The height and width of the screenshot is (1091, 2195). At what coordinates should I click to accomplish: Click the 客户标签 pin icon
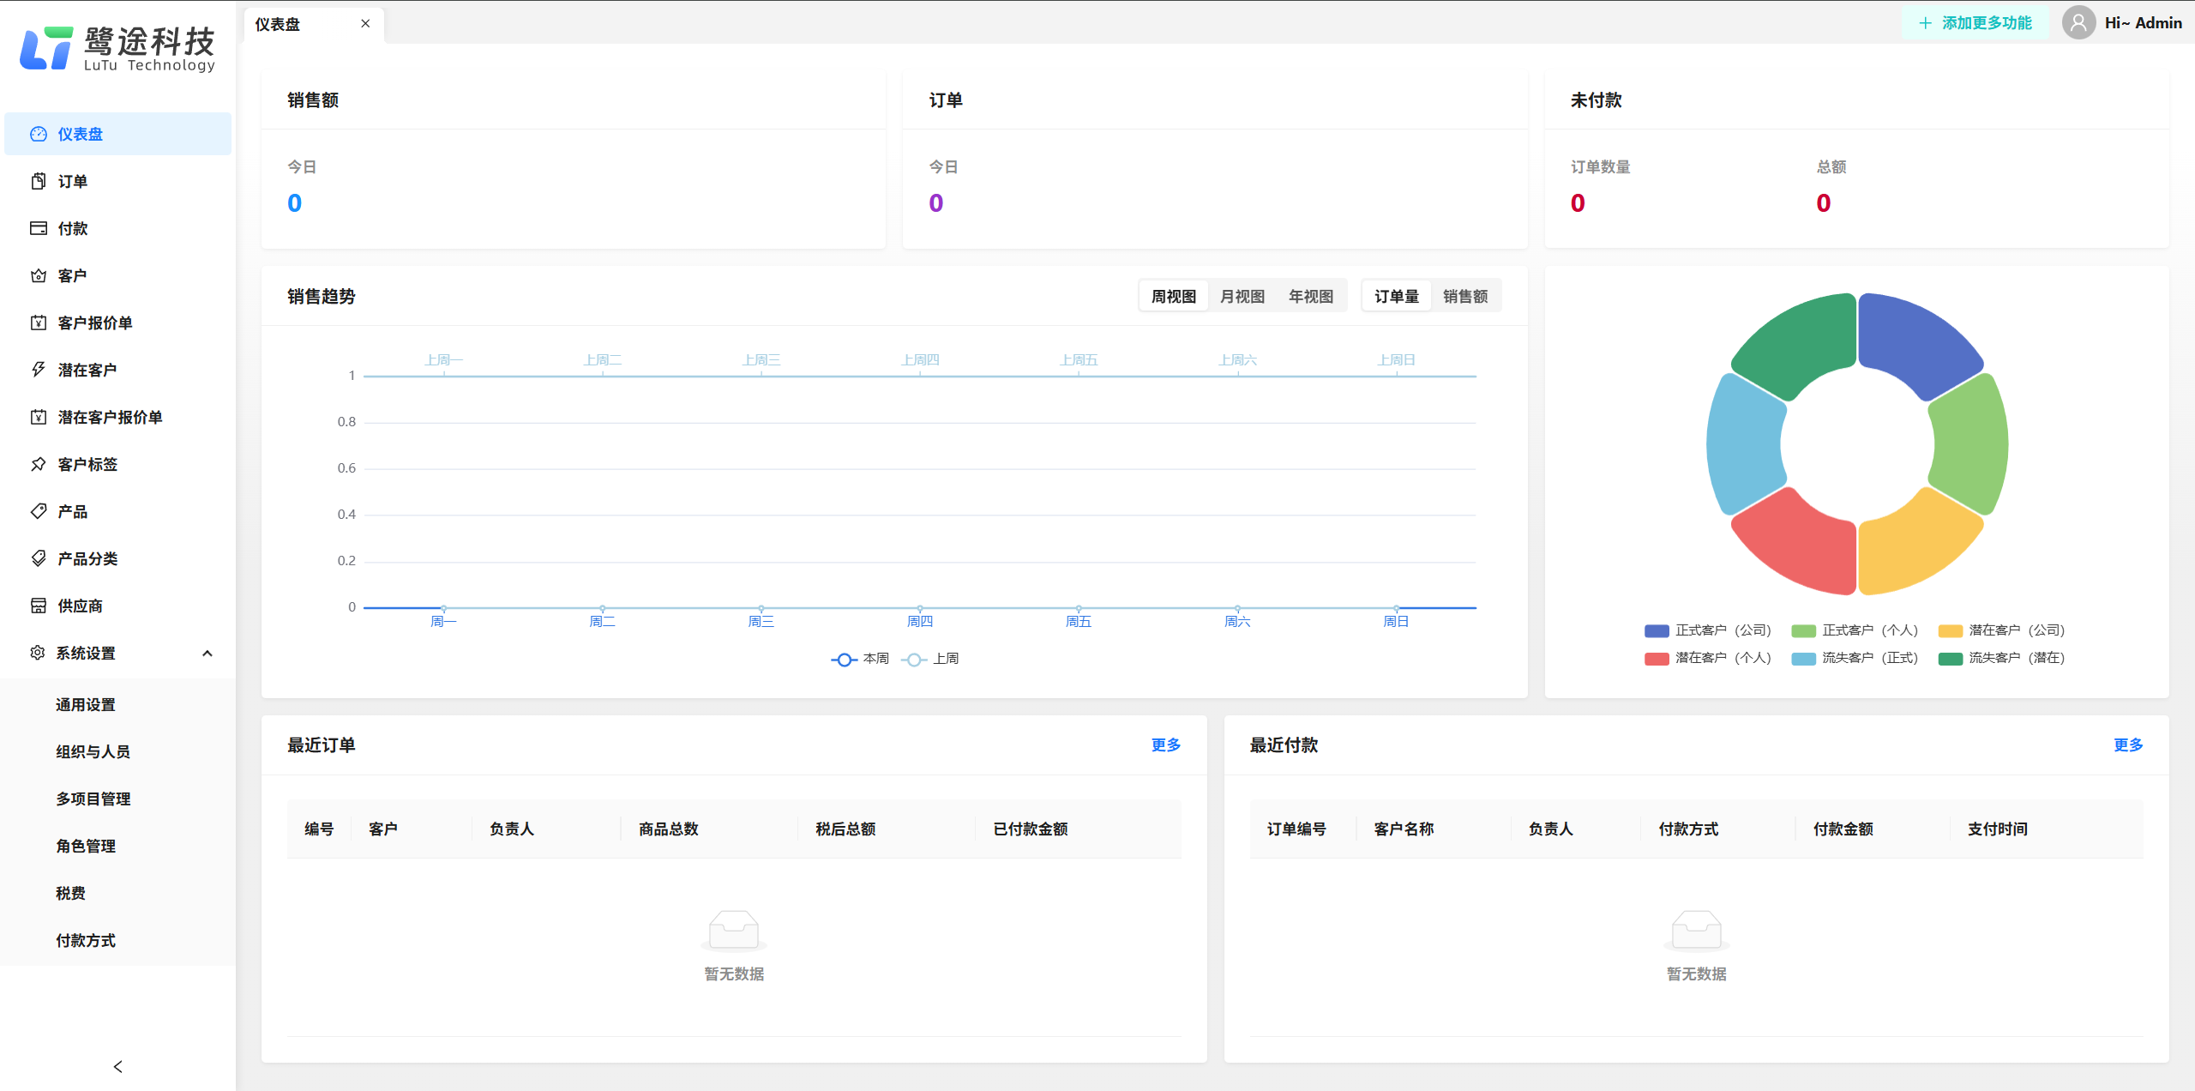[39, 464]
